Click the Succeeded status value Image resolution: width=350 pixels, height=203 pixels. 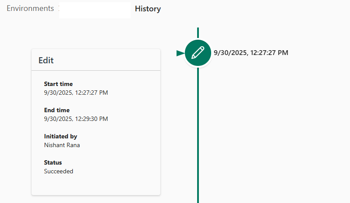59,171
